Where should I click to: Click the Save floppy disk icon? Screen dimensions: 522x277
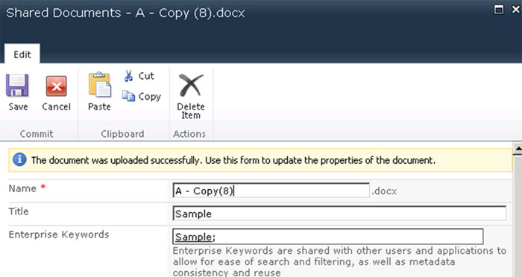pos(17,86)
